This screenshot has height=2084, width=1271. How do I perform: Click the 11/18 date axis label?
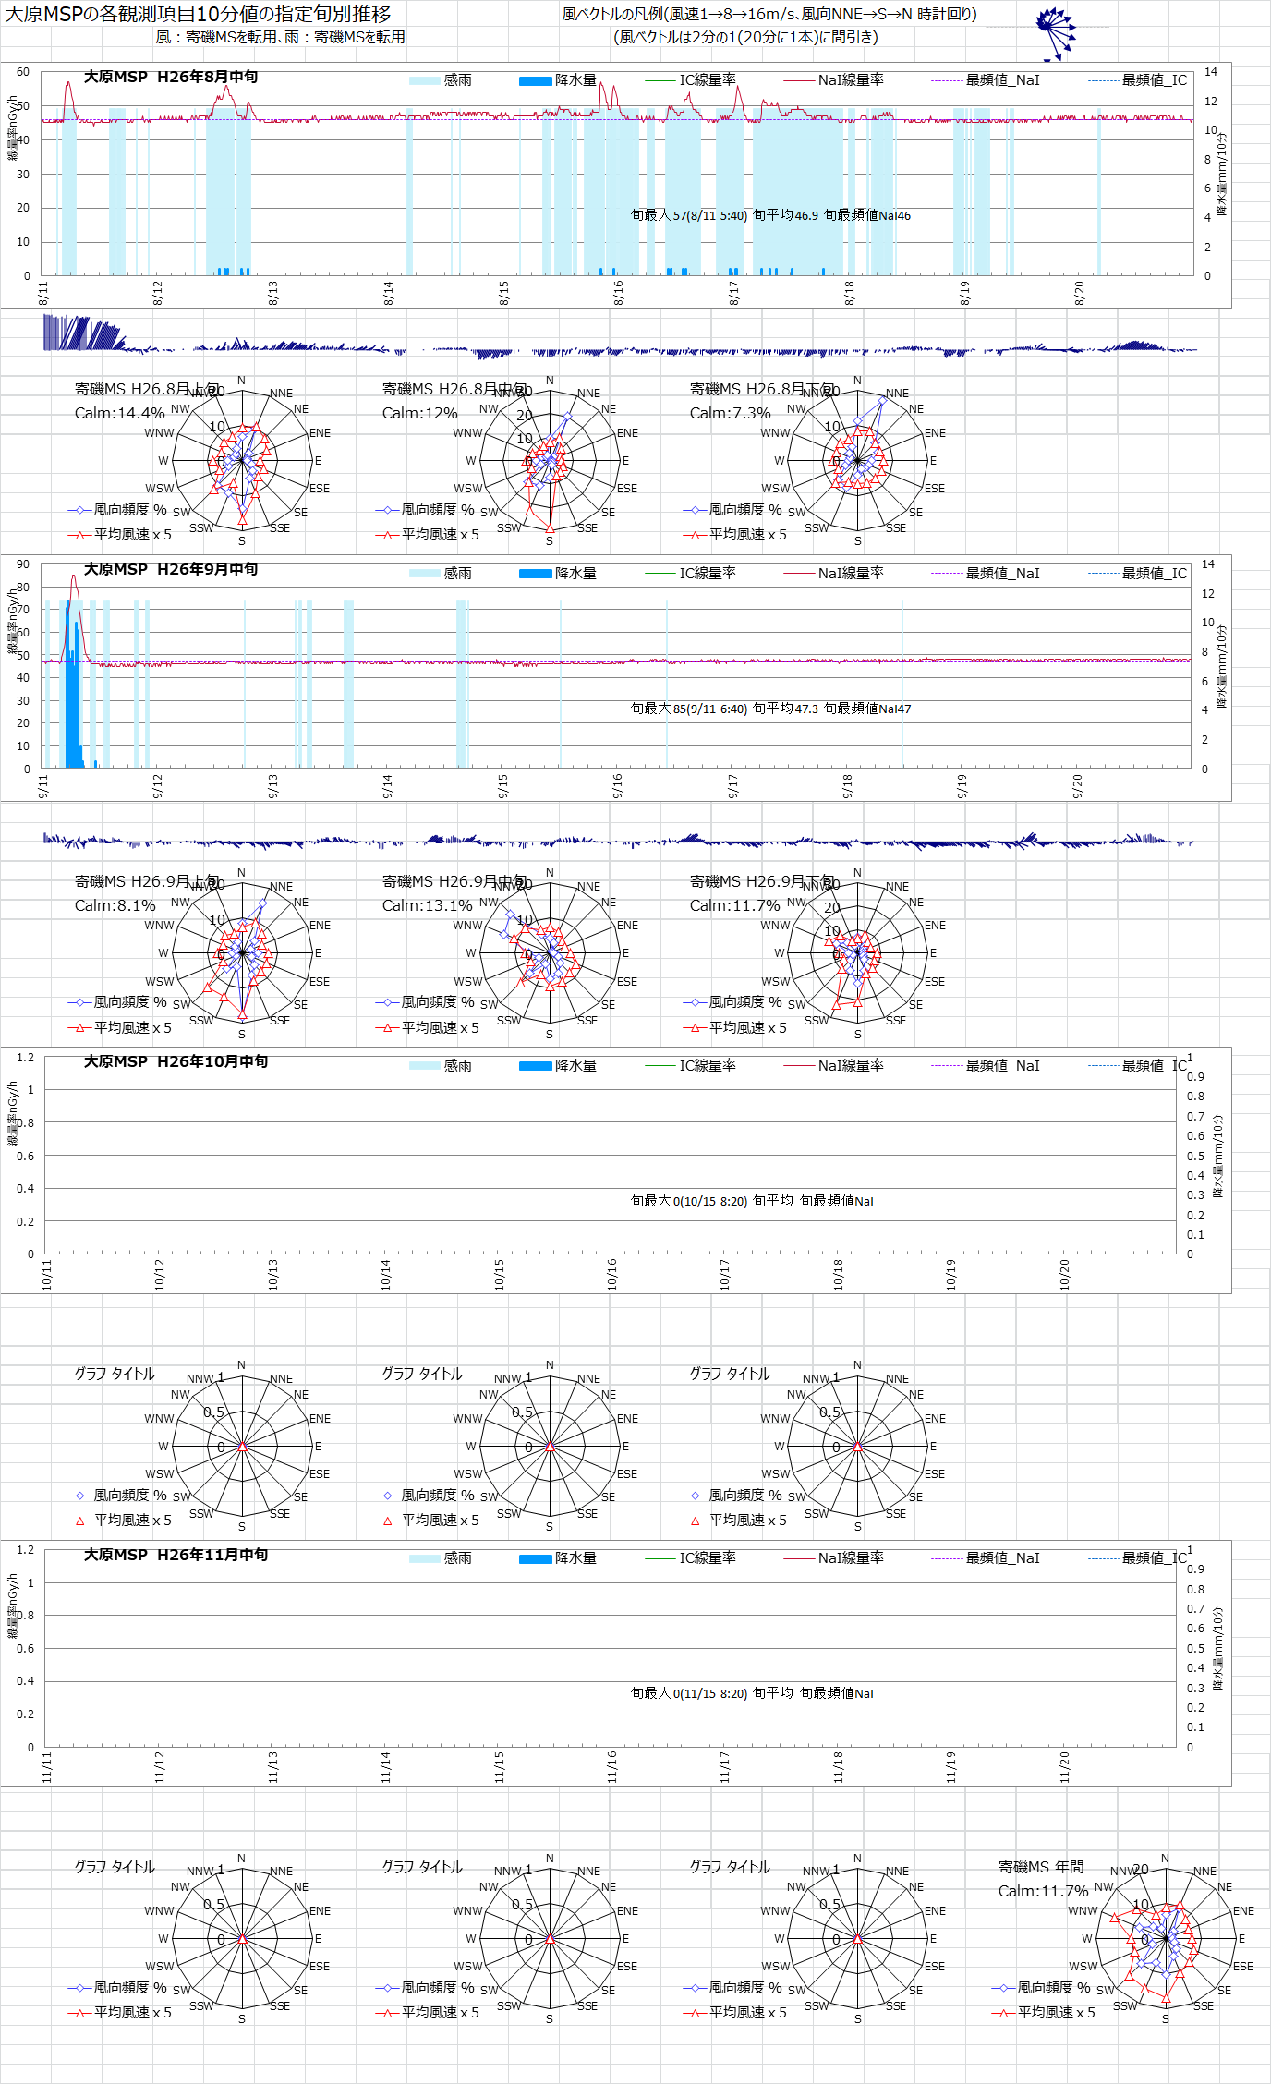(838, 1766)
